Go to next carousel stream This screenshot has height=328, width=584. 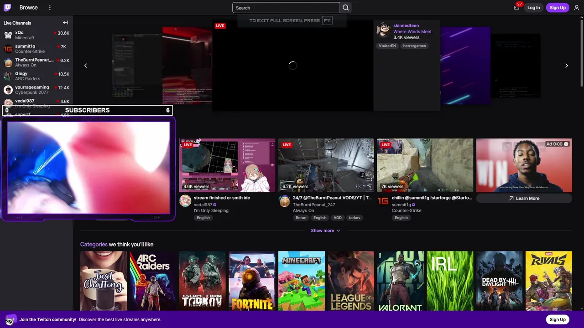click(x=566, y=66)
